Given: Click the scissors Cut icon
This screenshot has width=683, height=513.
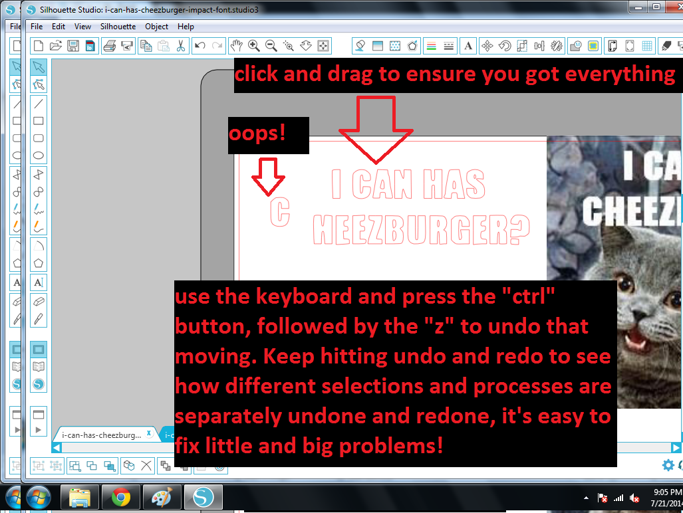Looking at the screenshot, I should click(x=181, y=46).
